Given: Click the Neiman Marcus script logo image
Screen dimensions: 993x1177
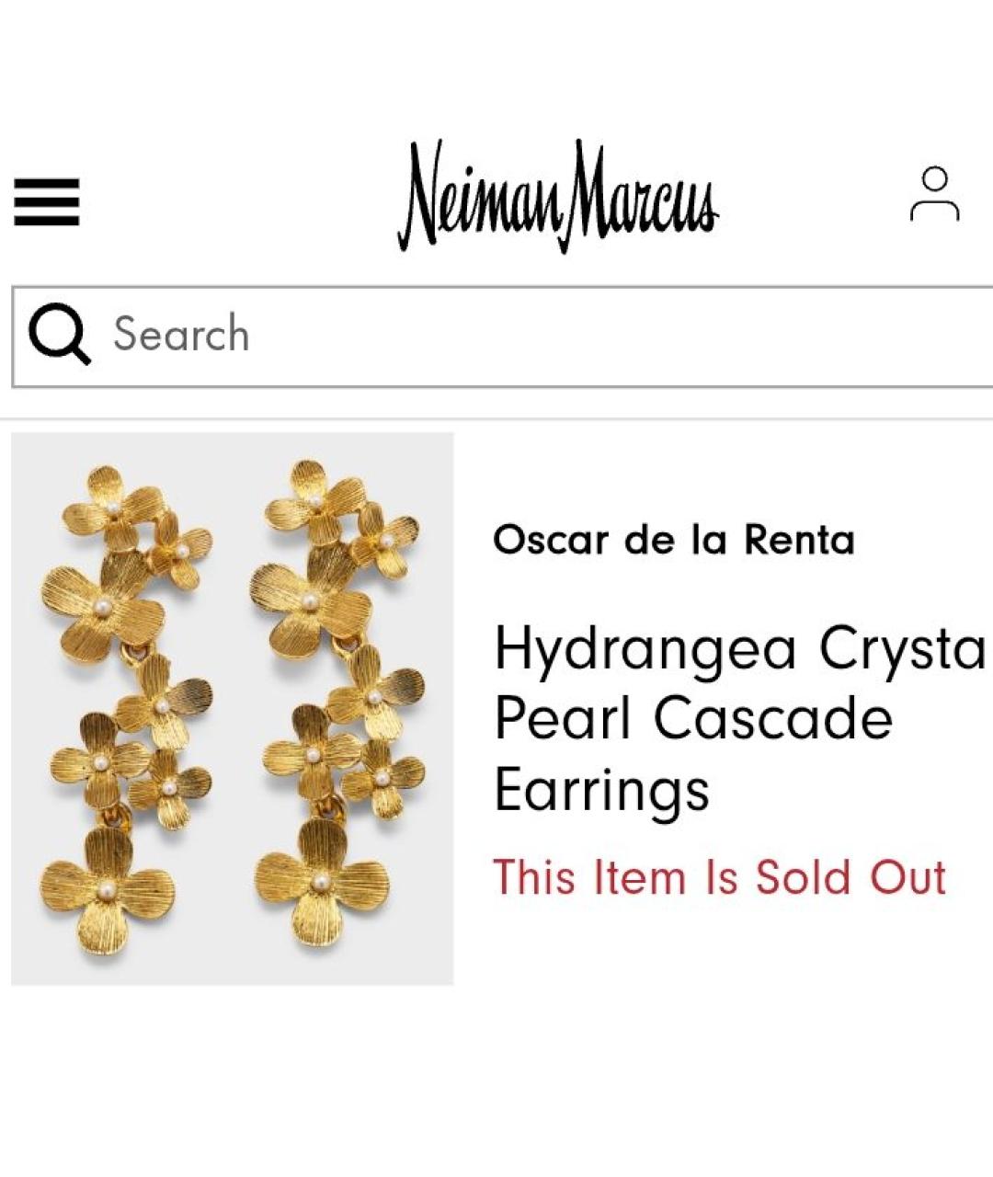Looking at the screenshot, I should click(x=561, y=193).
